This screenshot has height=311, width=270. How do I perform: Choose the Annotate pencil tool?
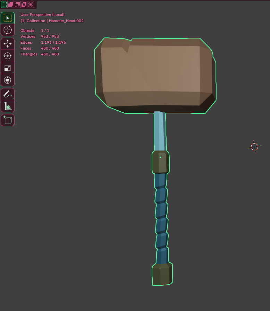[x=8, y=94]
